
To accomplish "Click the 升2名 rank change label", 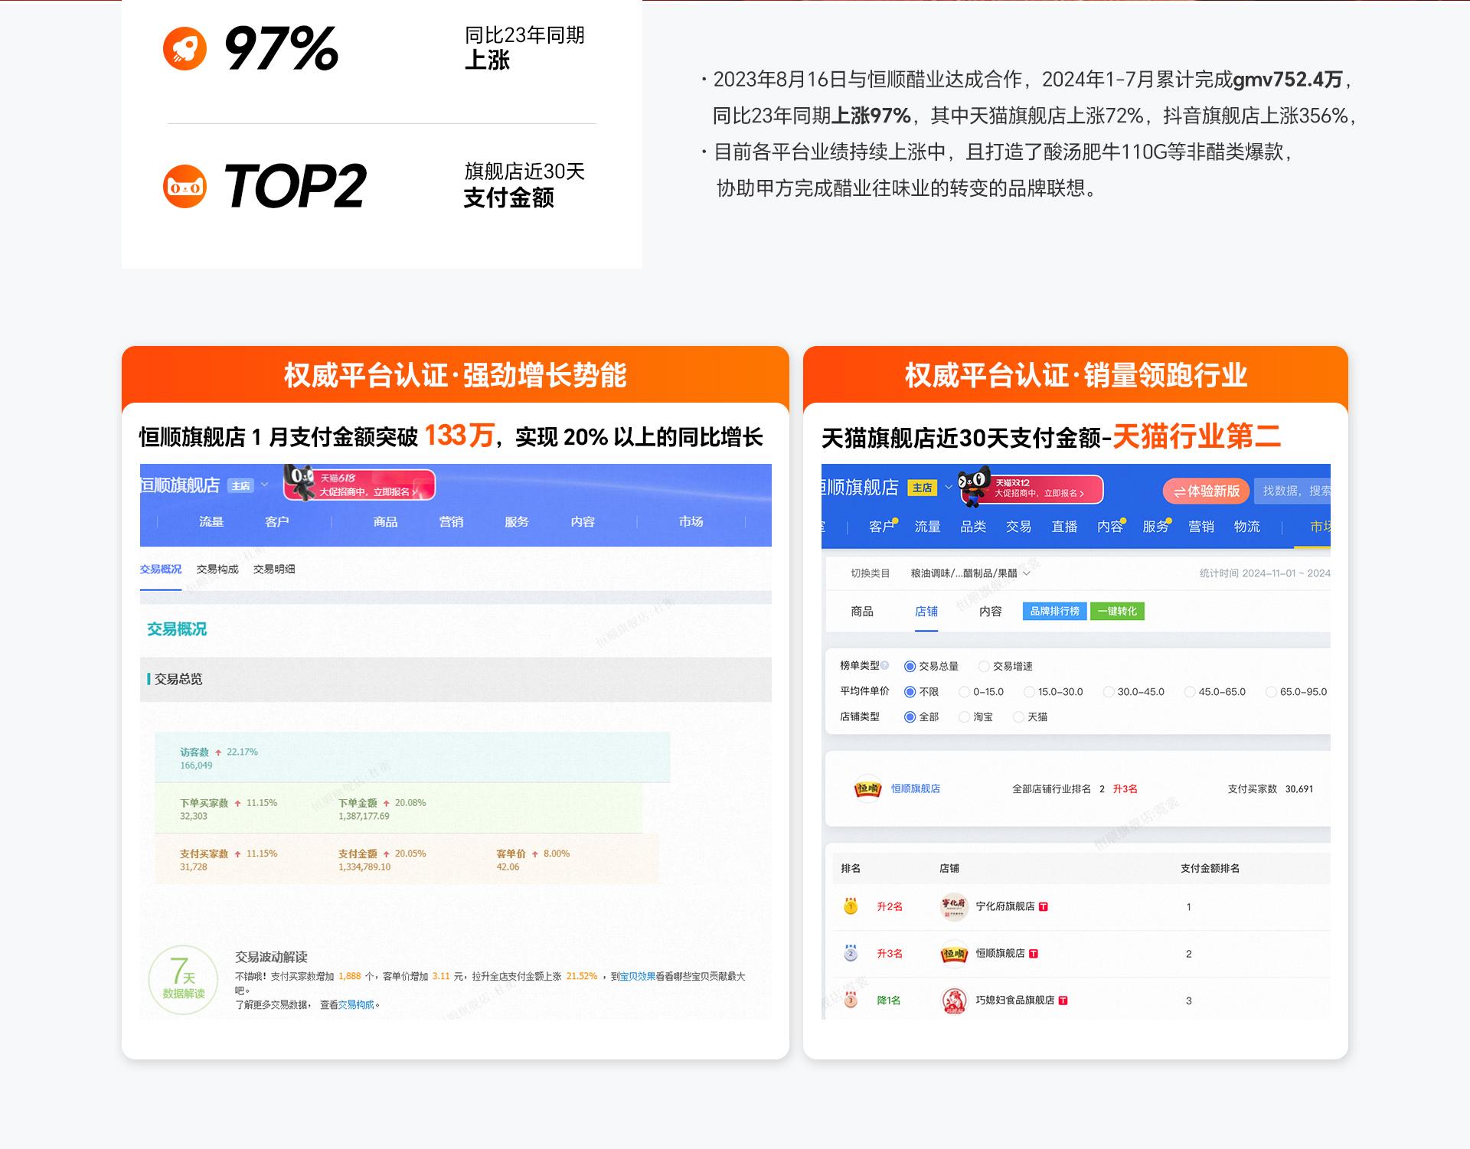I will click(890, 906).
